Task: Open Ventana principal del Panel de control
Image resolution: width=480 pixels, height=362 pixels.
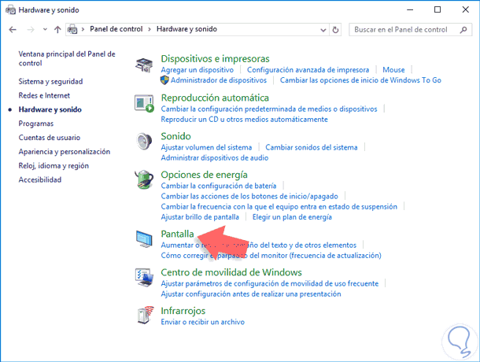Action: (67, 58)
